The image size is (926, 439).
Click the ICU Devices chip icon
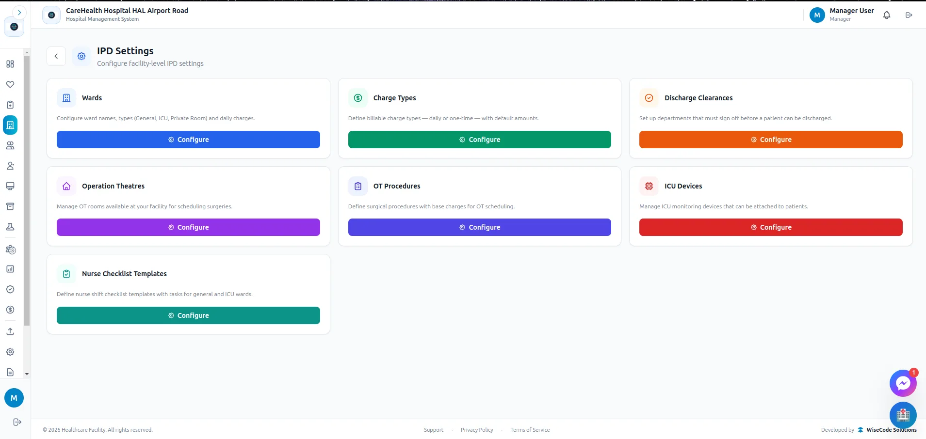click(x=649, y=186)
